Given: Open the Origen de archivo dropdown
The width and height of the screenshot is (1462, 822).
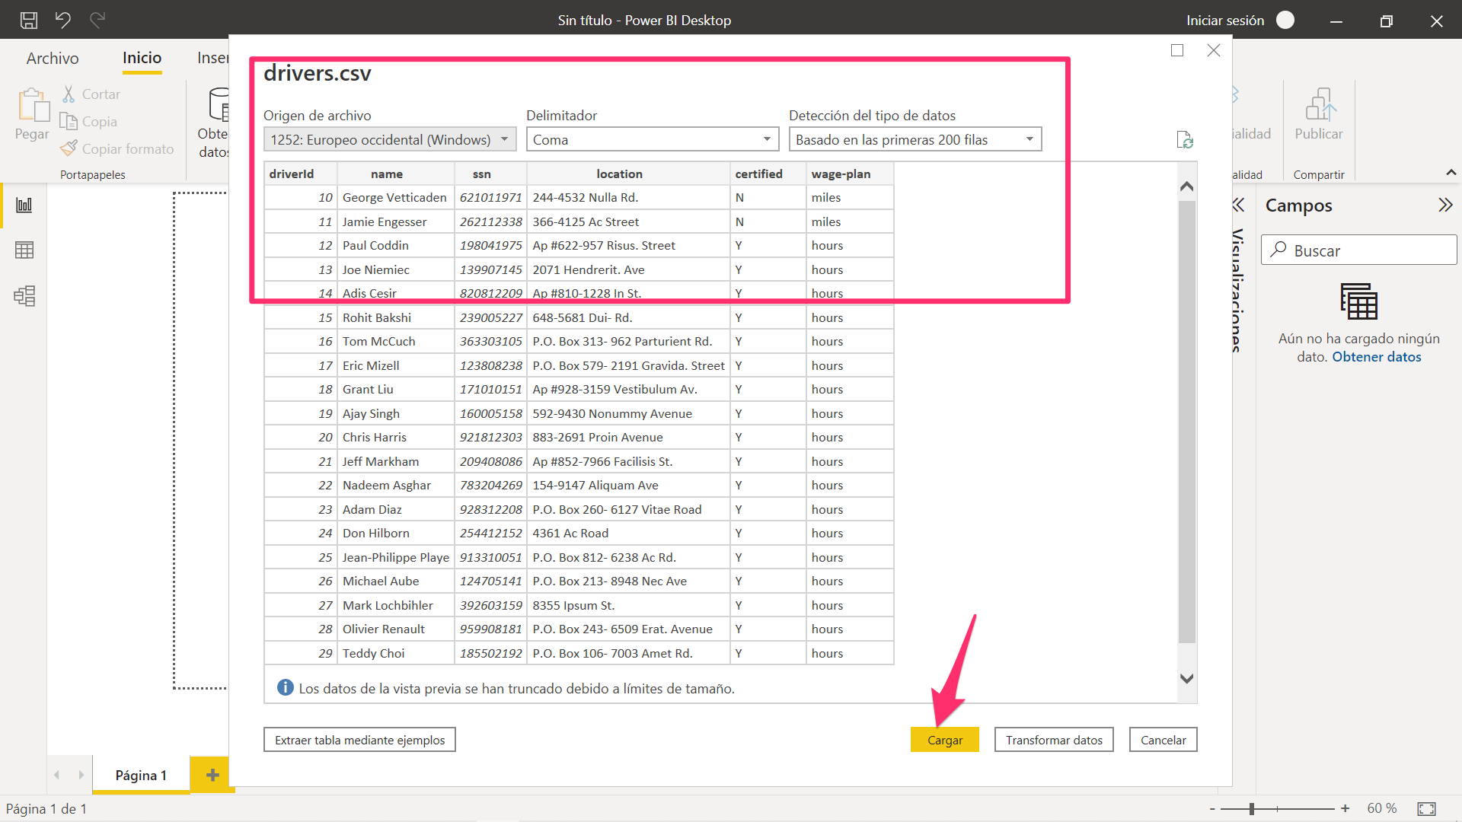Looking at the screenshot, I should click(390, 139).
